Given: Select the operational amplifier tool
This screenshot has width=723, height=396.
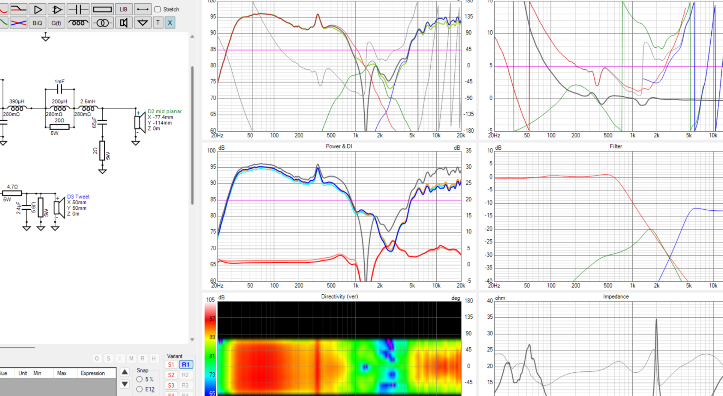Looking at the screenshot, I should click(x=56, y=9).
